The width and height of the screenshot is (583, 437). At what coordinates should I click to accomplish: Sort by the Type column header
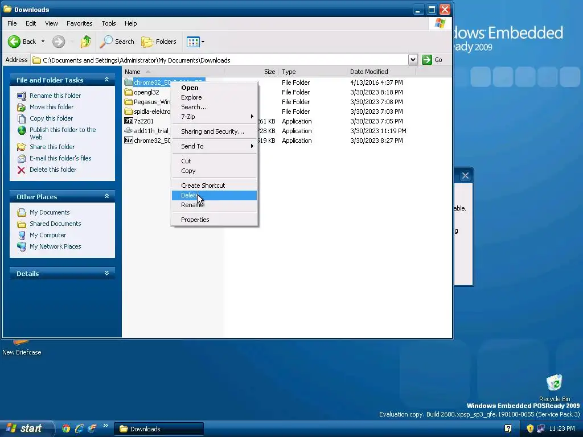[313, 72]
